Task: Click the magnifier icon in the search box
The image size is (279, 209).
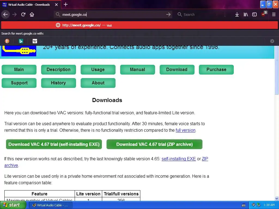Action: (180, 15)
